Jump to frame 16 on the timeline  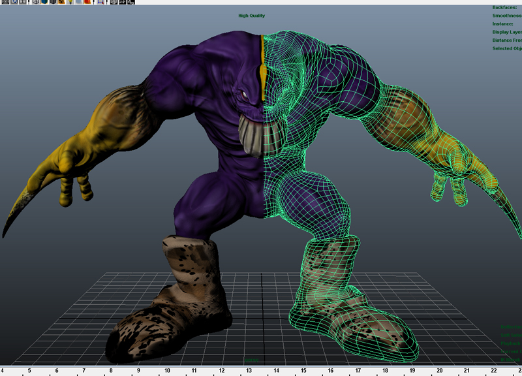click(x=330, y=371)
